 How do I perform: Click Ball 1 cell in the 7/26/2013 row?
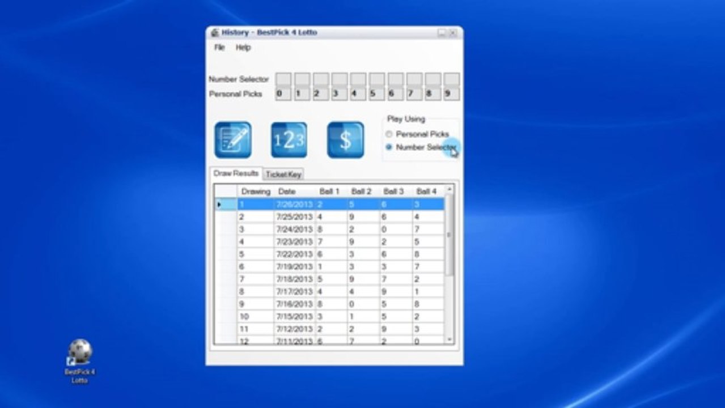pos(330,204)
